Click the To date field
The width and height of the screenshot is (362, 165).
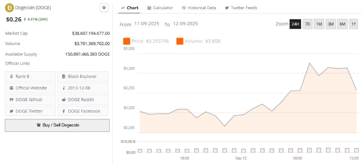185,24
